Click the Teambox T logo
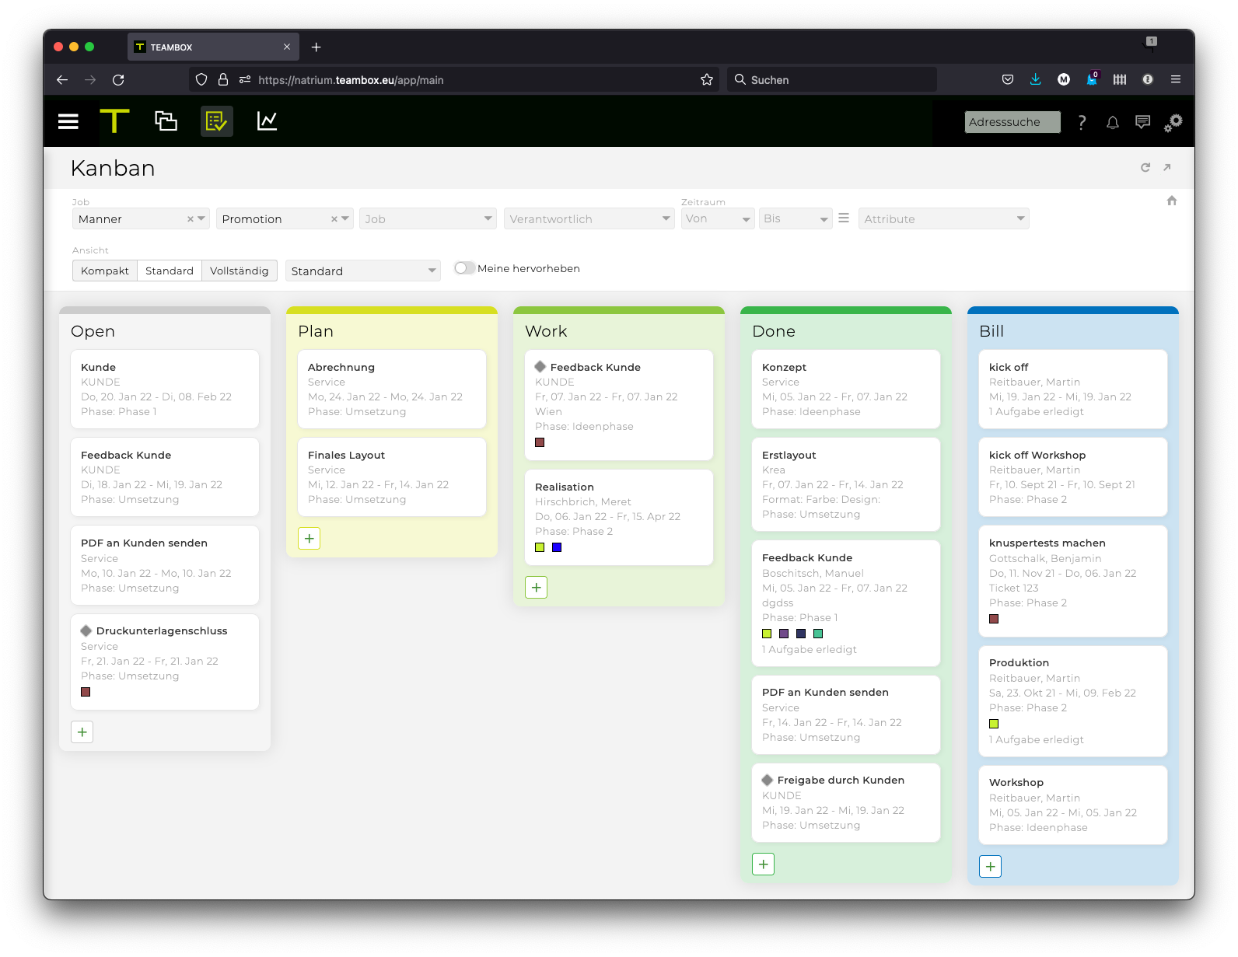The width and height of the screenshot is (1238, 957). tap(114, 121)
